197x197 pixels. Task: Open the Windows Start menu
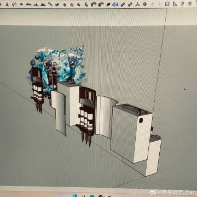pyautogui.click(x=74, y=196)
